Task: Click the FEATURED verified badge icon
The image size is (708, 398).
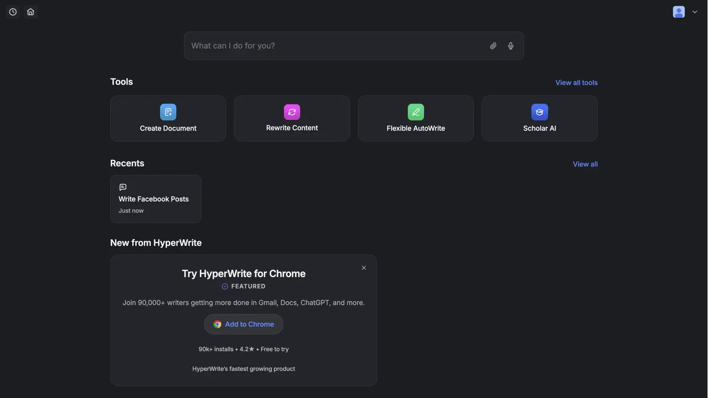Action: pos(225,286)
